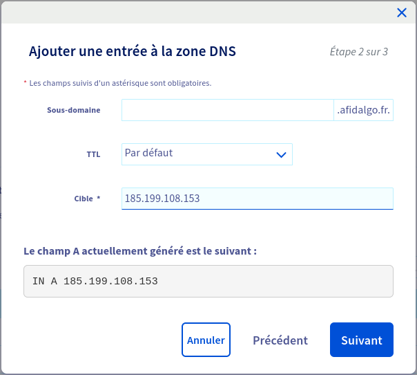The image size is (417, 375).
Task: Click the mandatory fields asterisk notice
Action: click(117, 83)
